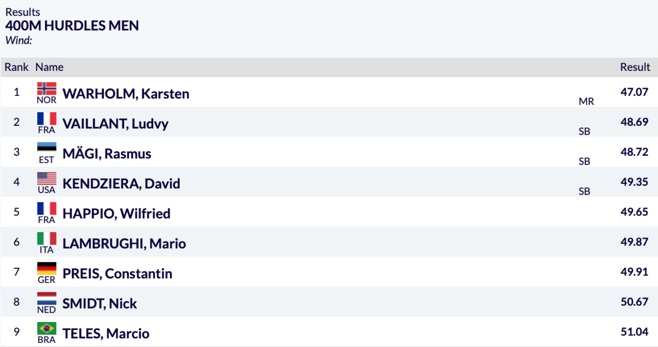The image size is (658, 347).
Task: Click the Germany flag beside PREIS, Constantin
Action: click(x=46, y=269)
